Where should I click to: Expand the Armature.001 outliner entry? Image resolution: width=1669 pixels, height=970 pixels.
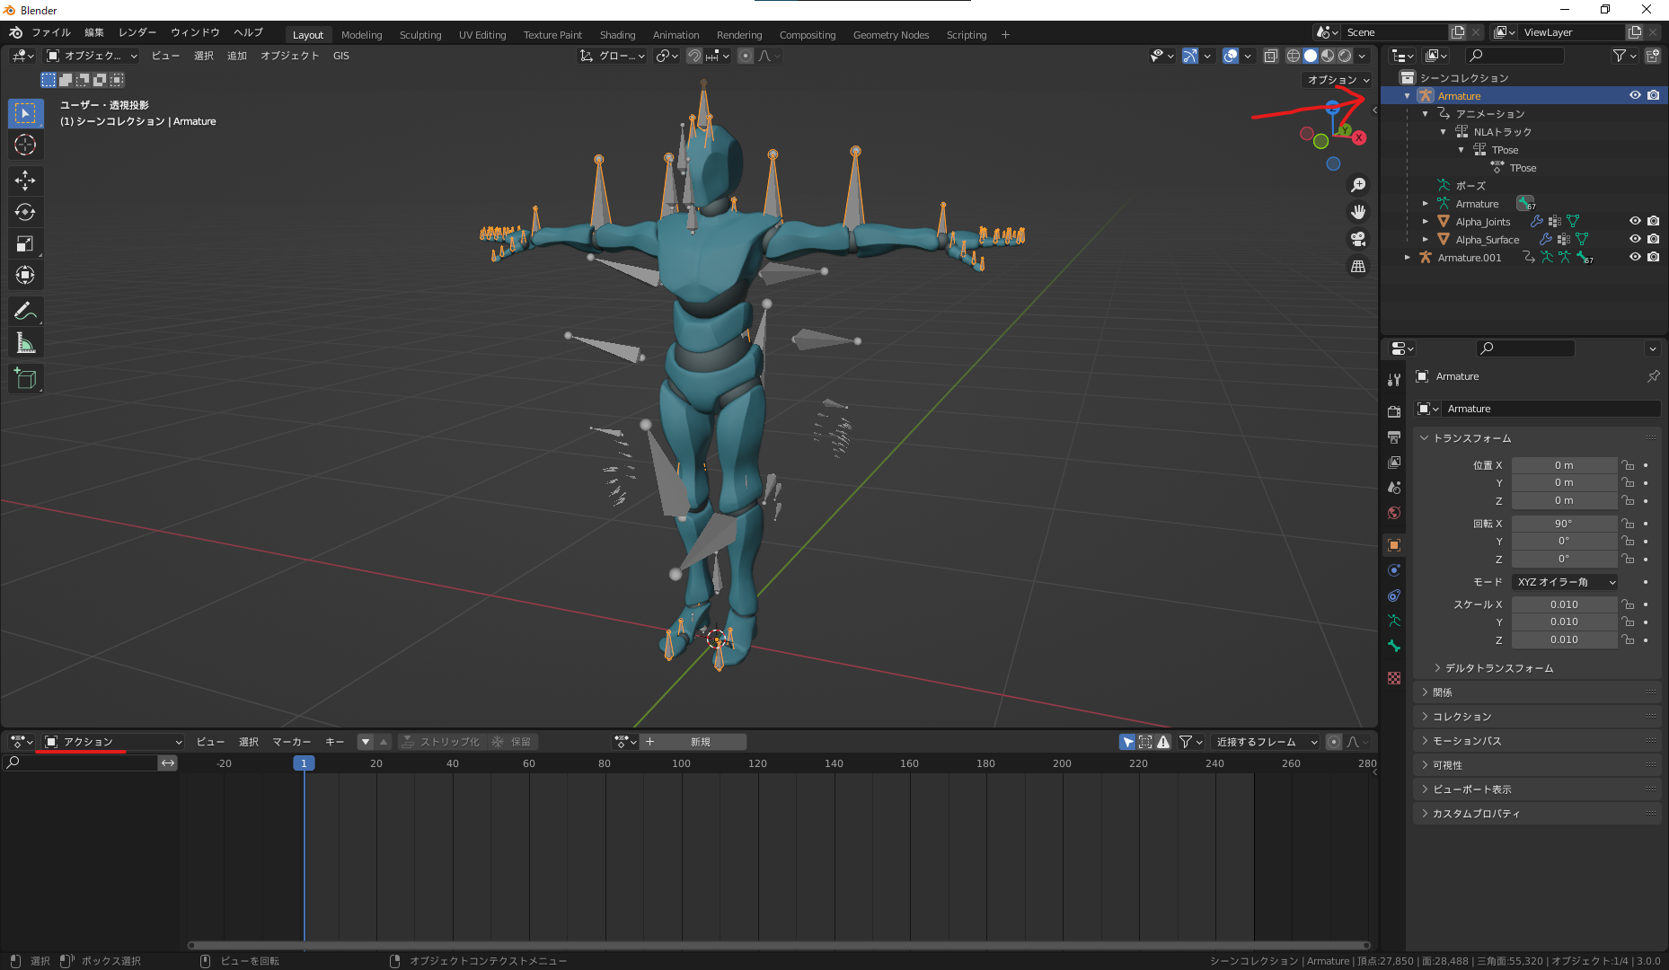coord(1408,258)
